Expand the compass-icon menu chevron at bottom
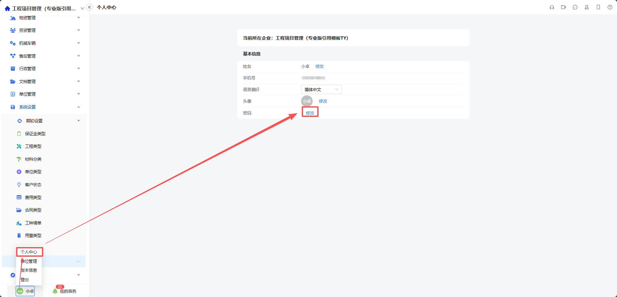Image resolution: width=617 pixels, height=297 pixels. pyautogui.click(x=78, y=275)
